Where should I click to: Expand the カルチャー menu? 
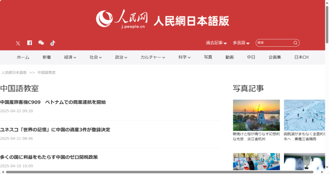click(153, 58)
